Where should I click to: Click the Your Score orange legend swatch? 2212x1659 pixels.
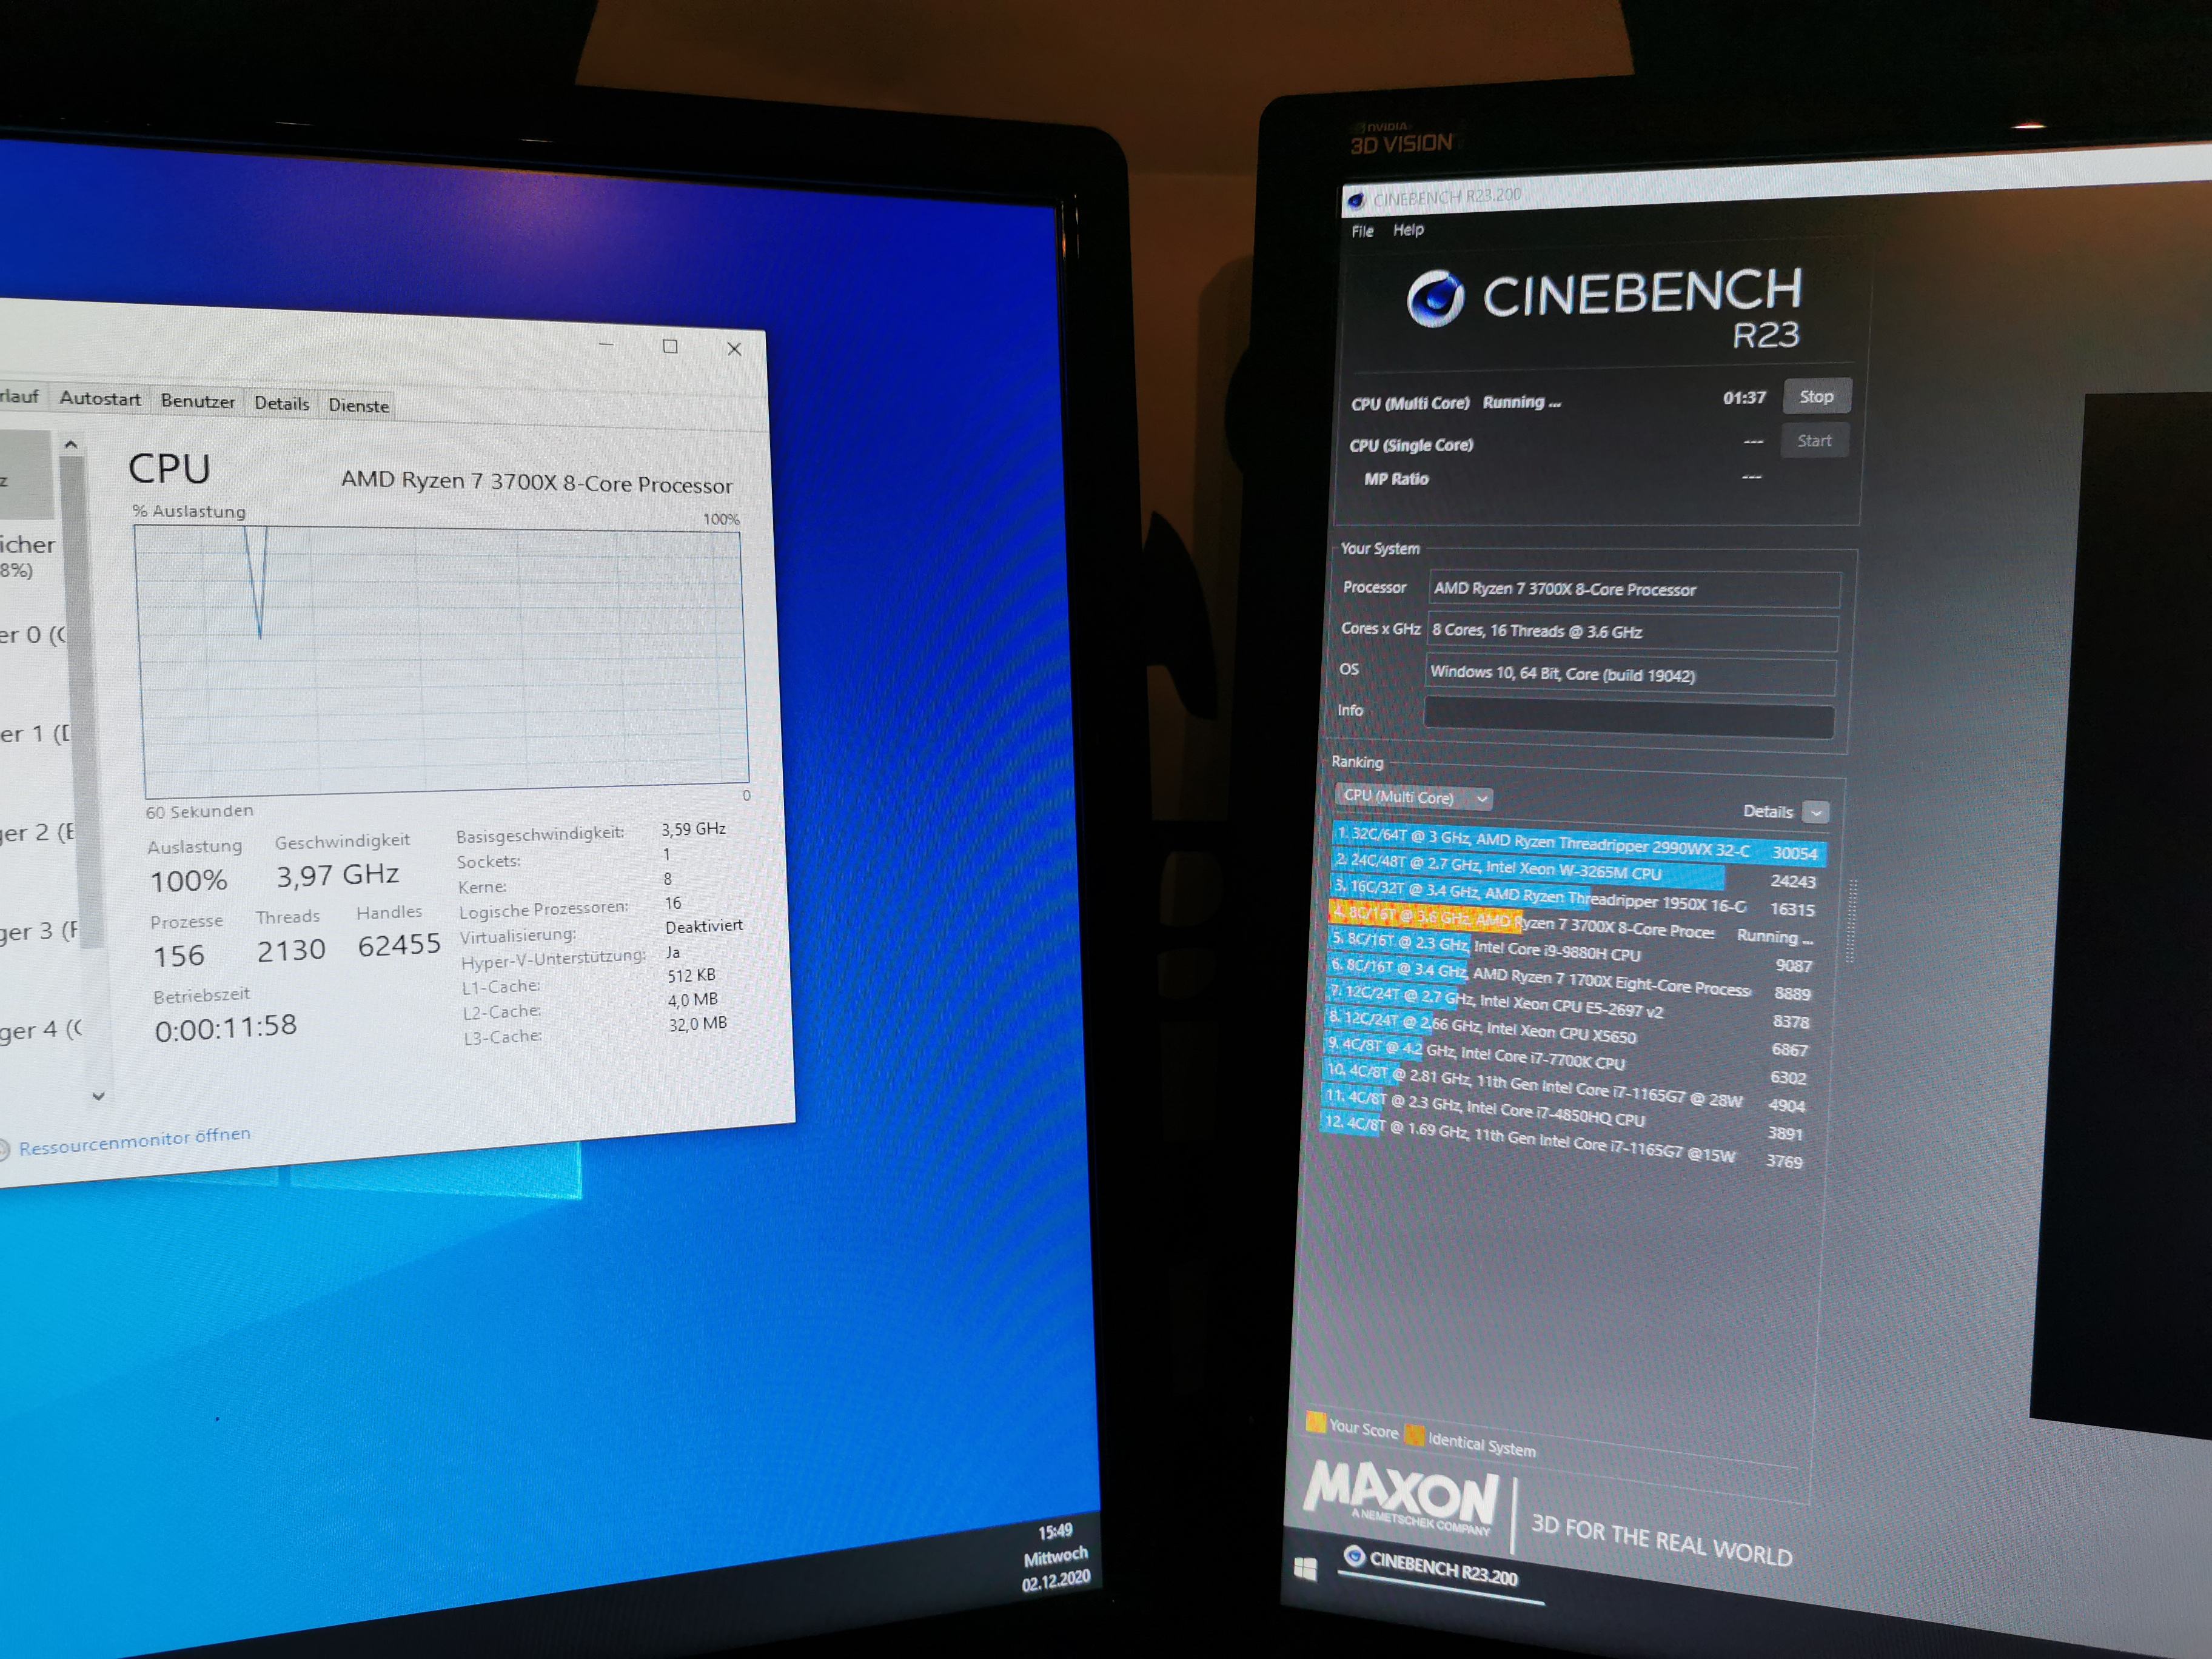(x=1316, y=1422)
